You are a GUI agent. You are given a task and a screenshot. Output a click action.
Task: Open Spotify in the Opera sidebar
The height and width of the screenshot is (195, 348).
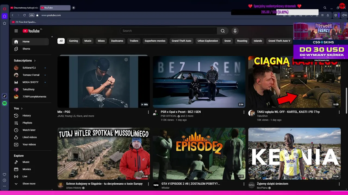4,103
